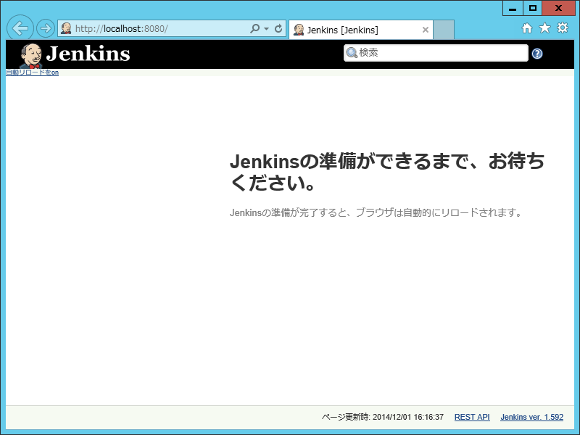The height and width of the screenshot is (435, 580).
Task: Click the message about ブラウザは自動的にリロードされます
Action: click(x=376, y=212)
